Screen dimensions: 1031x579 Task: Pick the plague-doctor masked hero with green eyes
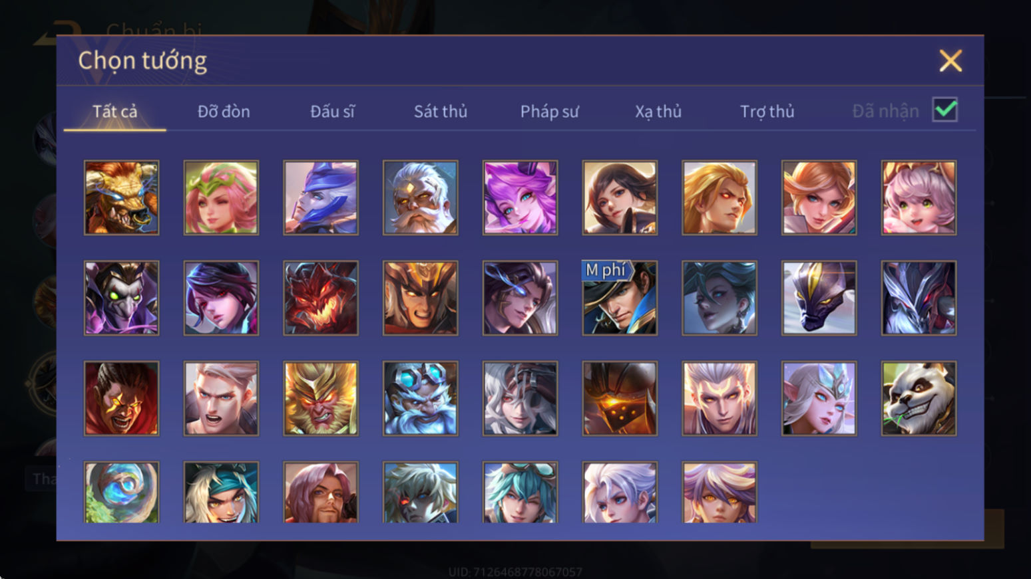coord(122,298)
